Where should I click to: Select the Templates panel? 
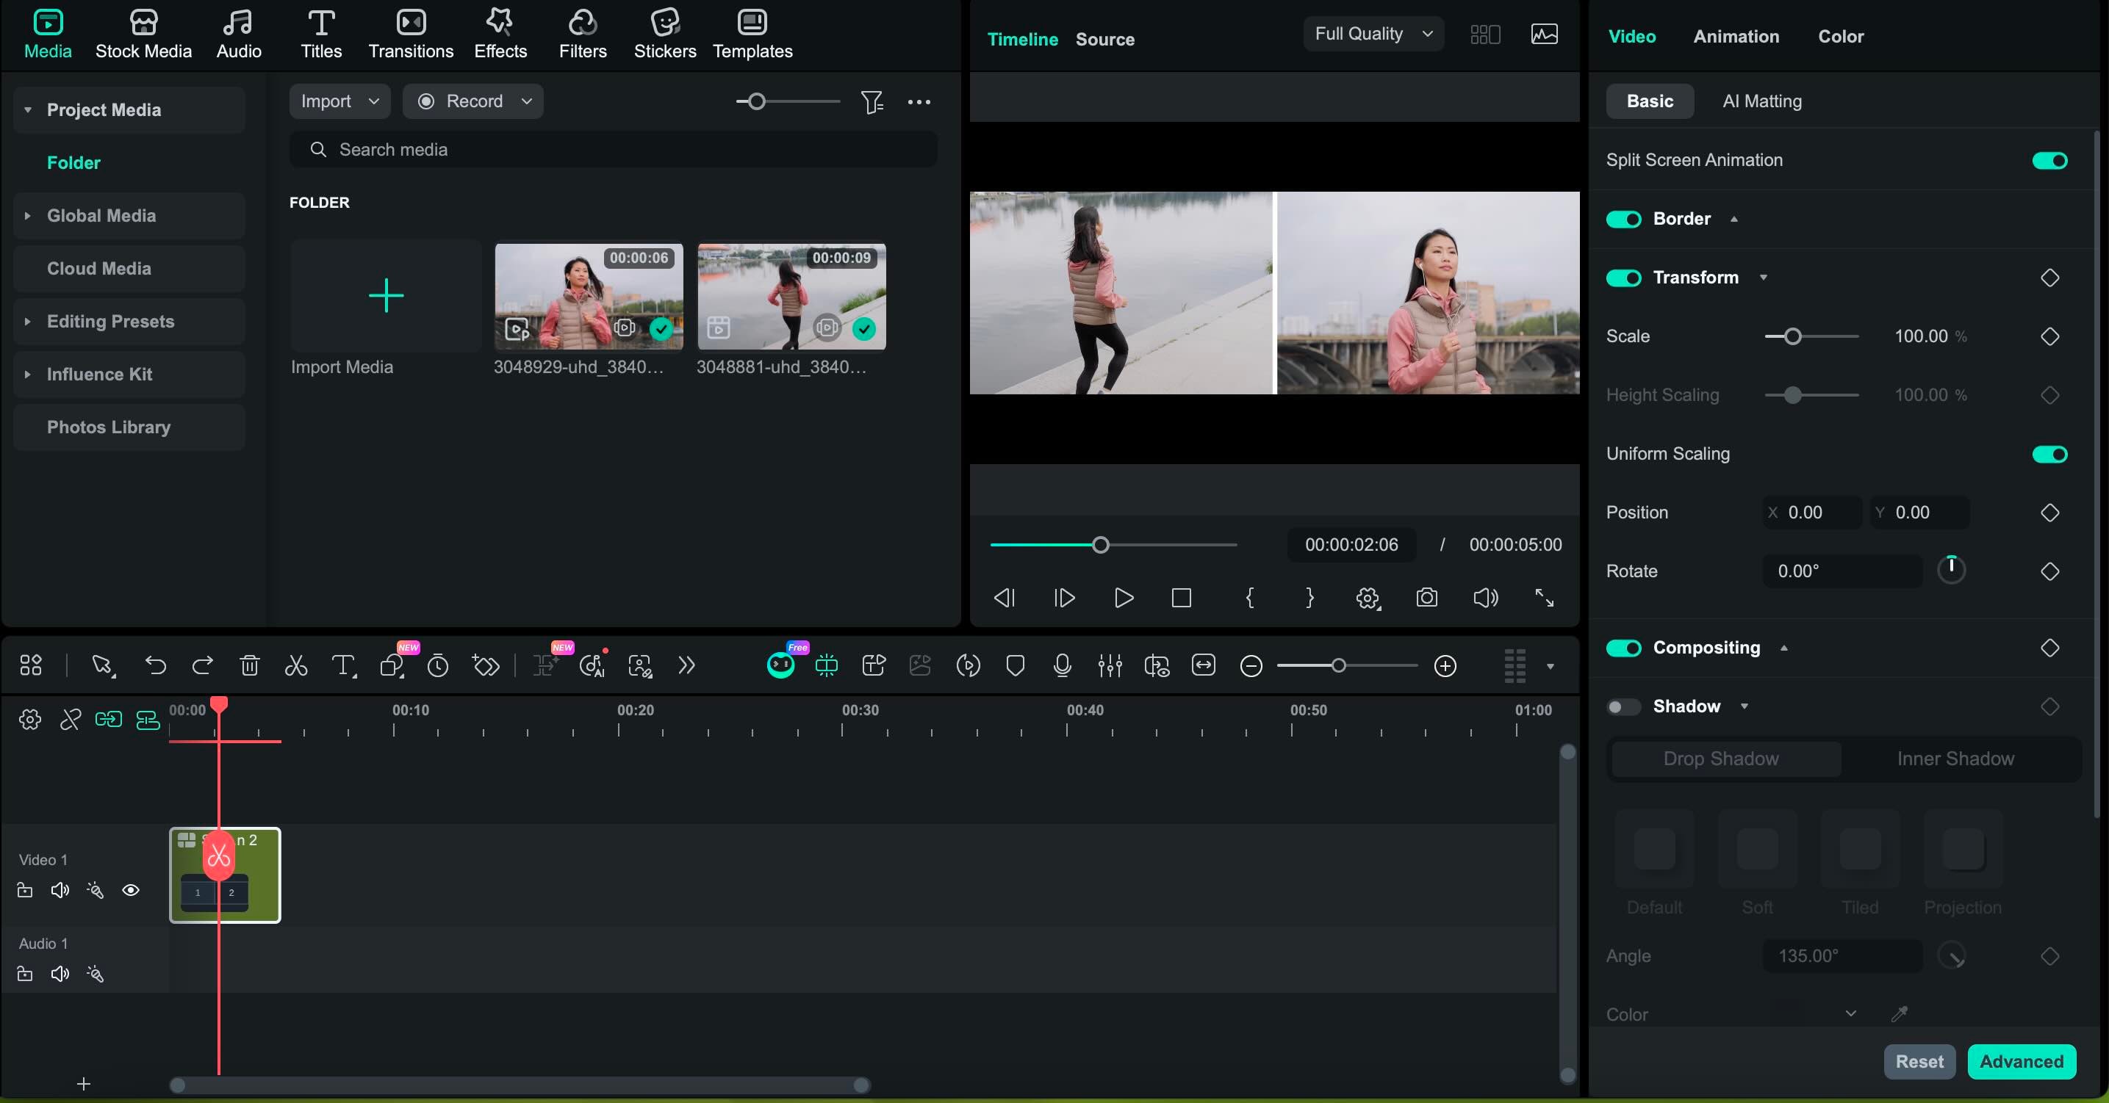click(752, 34)
